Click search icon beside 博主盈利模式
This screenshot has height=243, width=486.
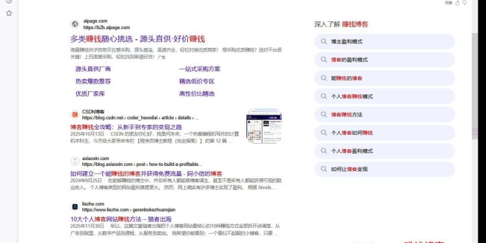pyautogui.click(x=323, y=41)
